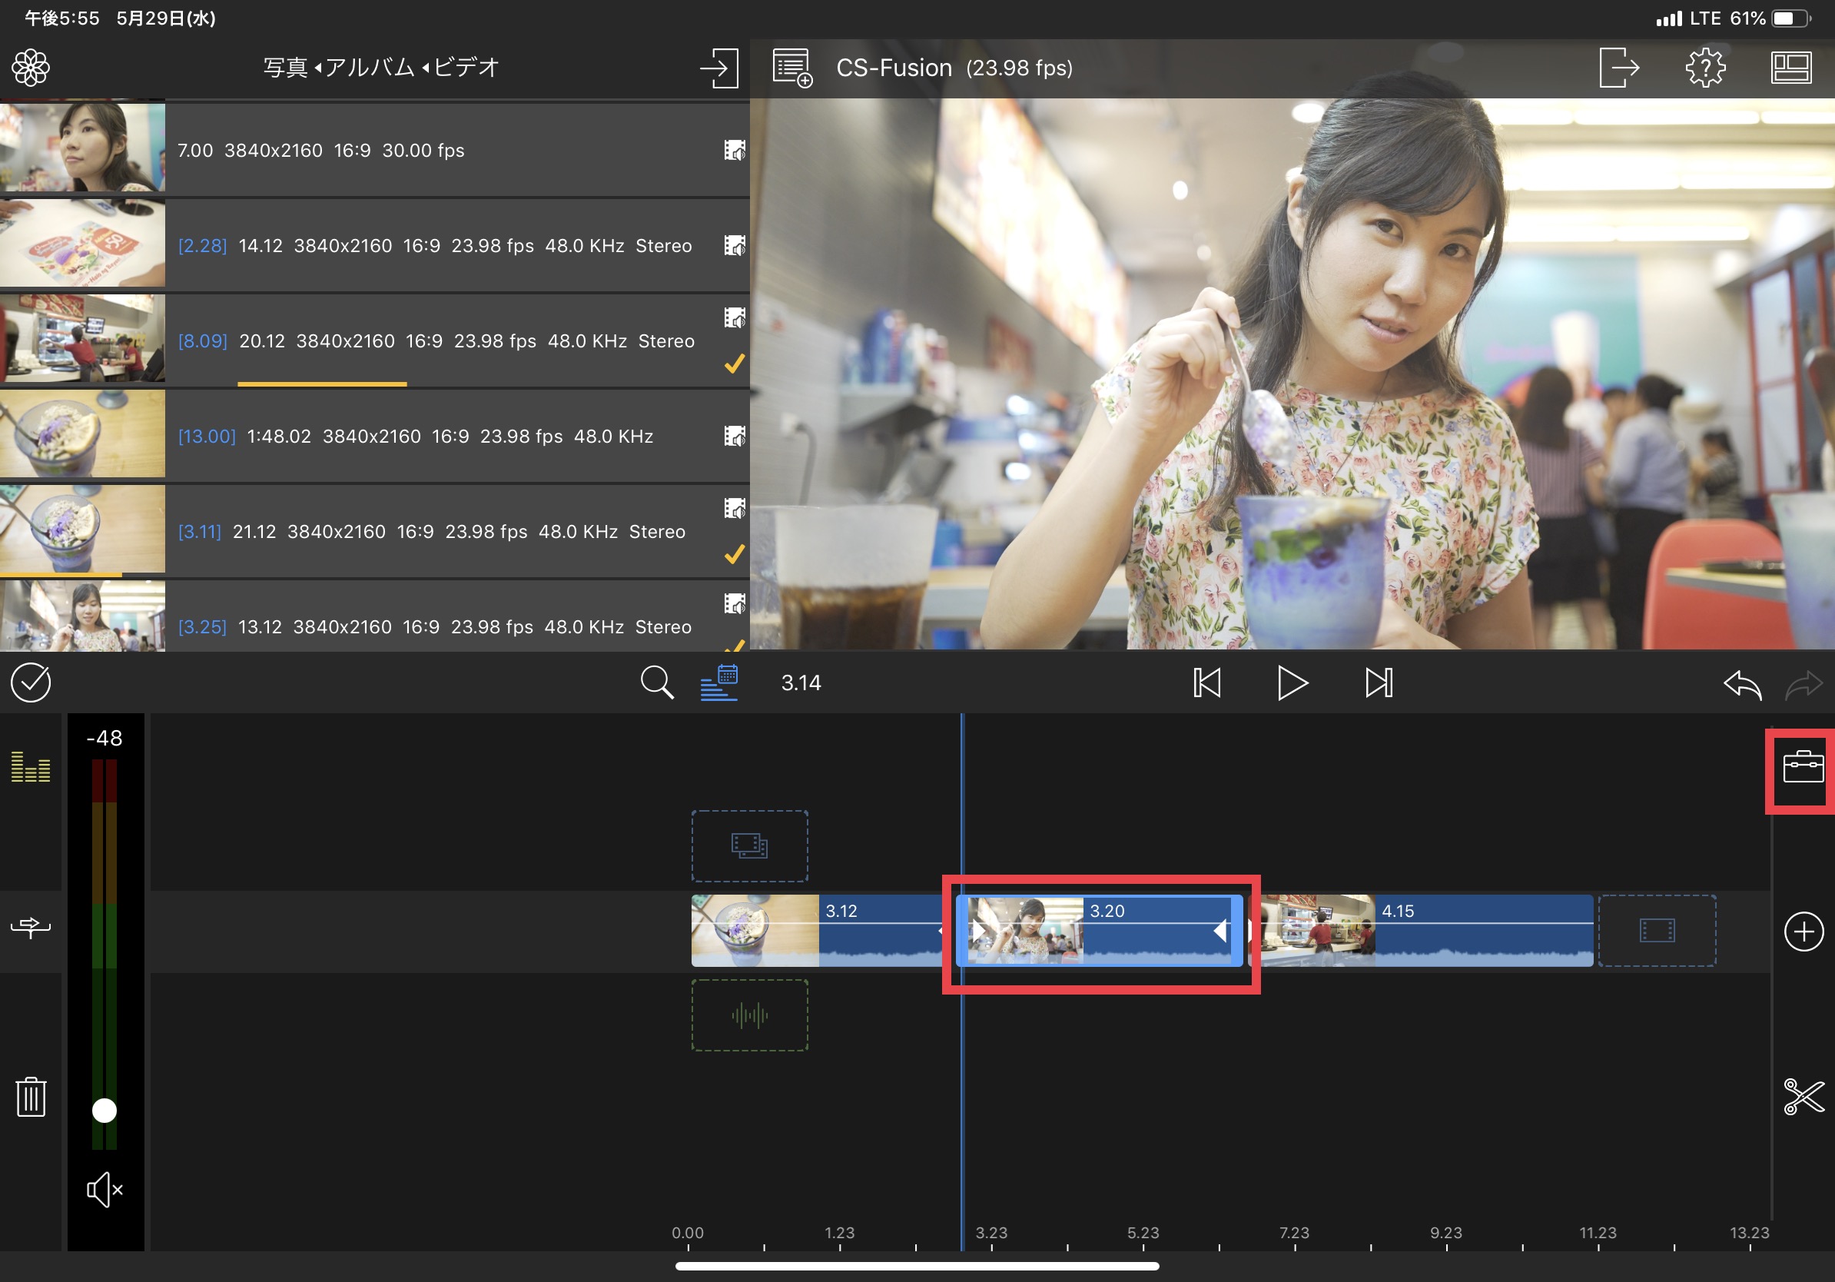Open the audio mixer levels icon

(x=32, y=766)
